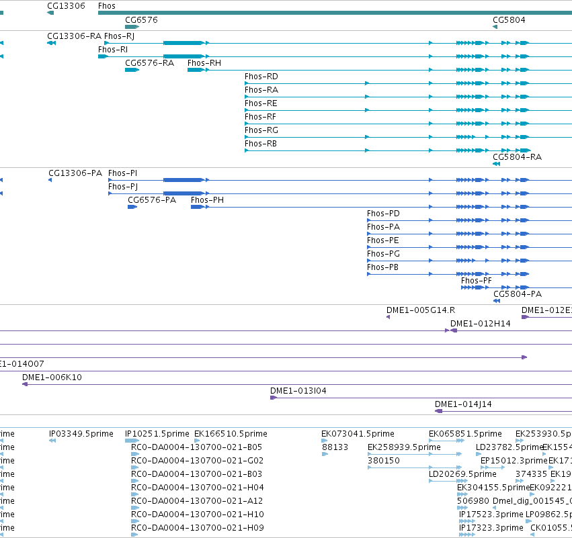
Task: Click the RC0-DA0004-130700-021-H04 label
Action: [198, 488]
